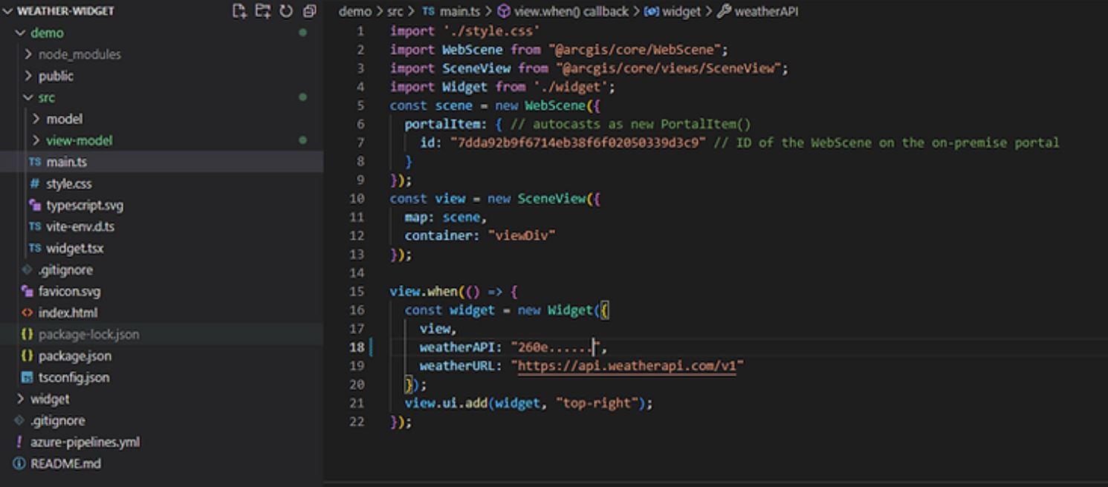Image resolution: width=1108 pixels, height=487 pixels.
Task: Click the './widget' import path on line 4
Action: [x=570, y=87]
